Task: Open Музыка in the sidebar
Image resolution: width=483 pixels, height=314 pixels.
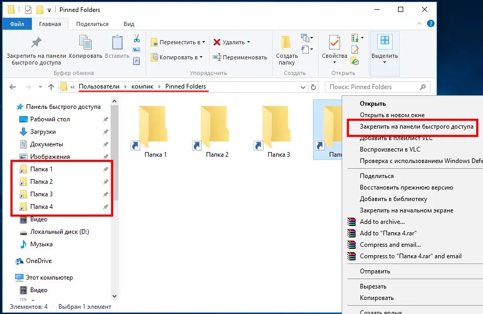Action: pos(41,244)
